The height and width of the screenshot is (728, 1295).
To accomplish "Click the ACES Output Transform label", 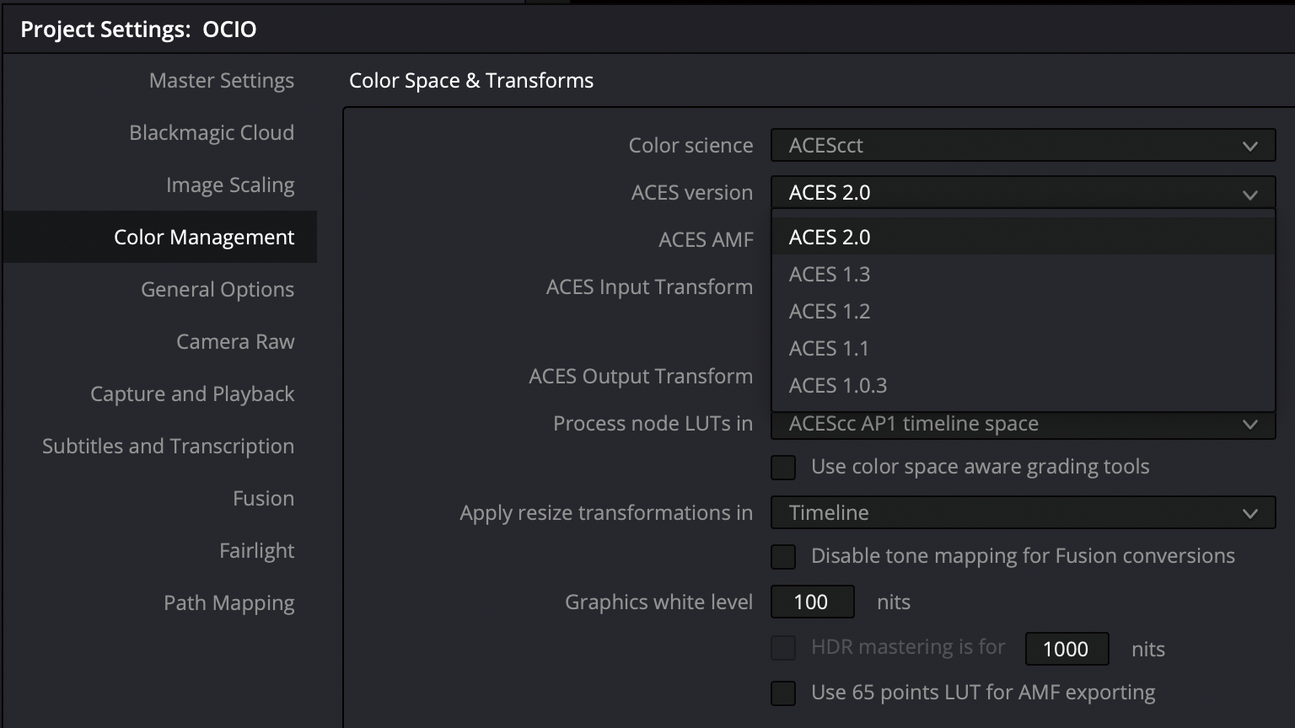I will (x=641, y=376).
